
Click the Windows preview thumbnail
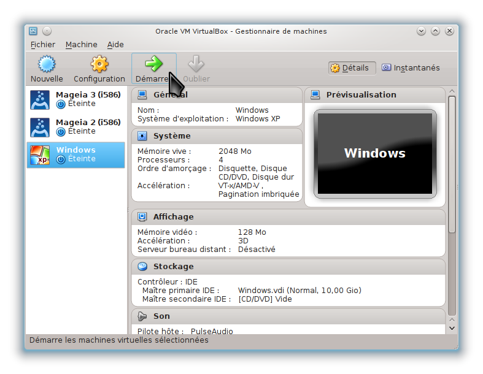coord(375,154)
